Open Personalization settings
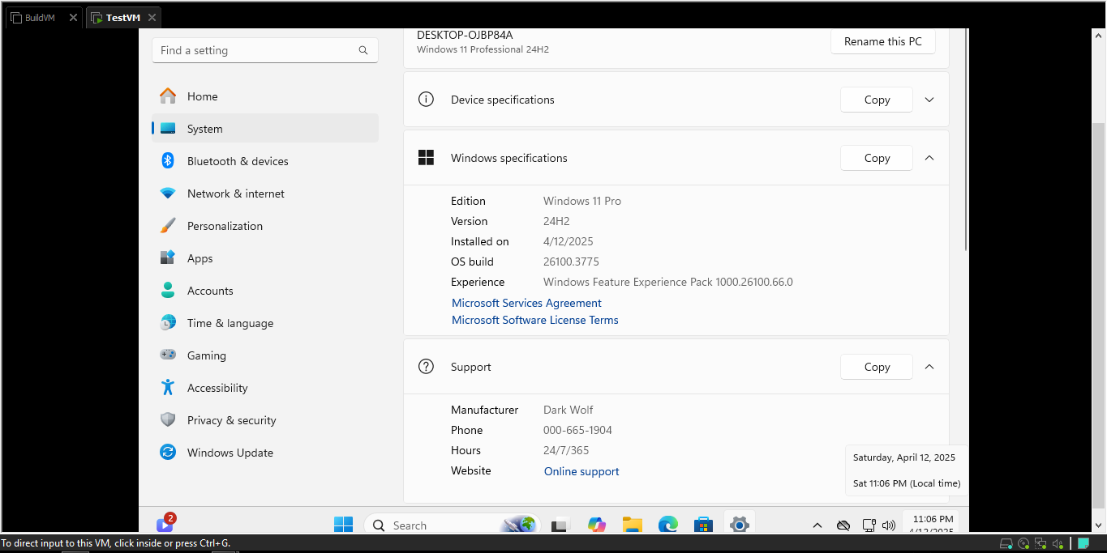The height and width of the screenshot is (553, 1107). click(265, 226)
